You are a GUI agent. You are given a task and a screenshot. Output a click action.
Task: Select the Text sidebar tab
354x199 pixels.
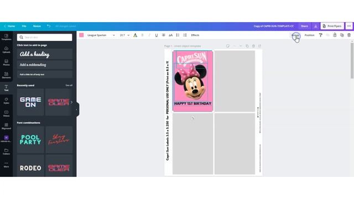(x=6, y=88)
